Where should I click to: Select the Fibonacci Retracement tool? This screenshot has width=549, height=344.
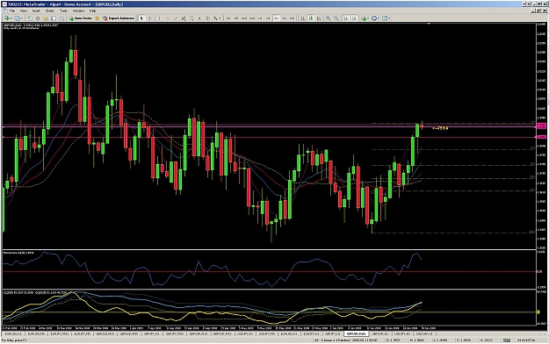coord(191,18)
